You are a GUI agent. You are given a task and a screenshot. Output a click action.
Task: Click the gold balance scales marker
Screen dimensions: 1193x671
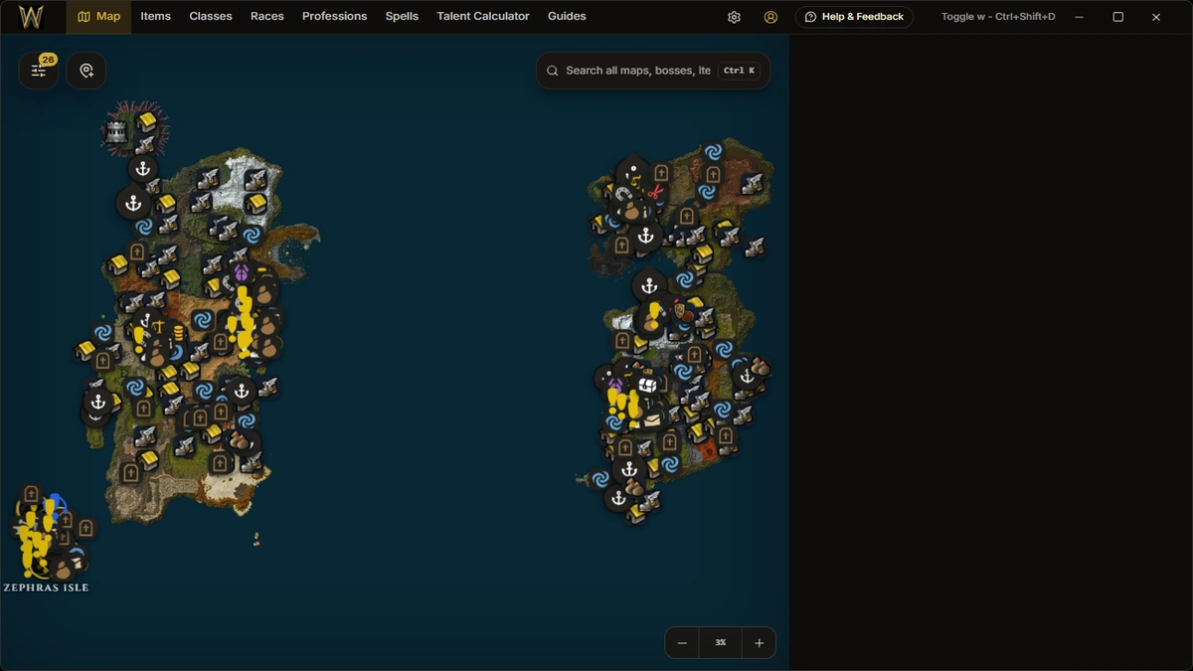158,324
